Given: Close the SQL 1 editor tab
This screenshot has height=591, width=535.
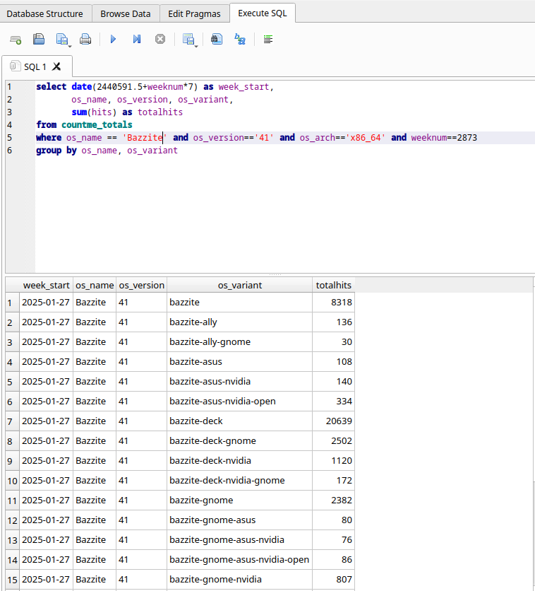Looking at the screenshot, I should pyautogui.click(x=57, y=66).
